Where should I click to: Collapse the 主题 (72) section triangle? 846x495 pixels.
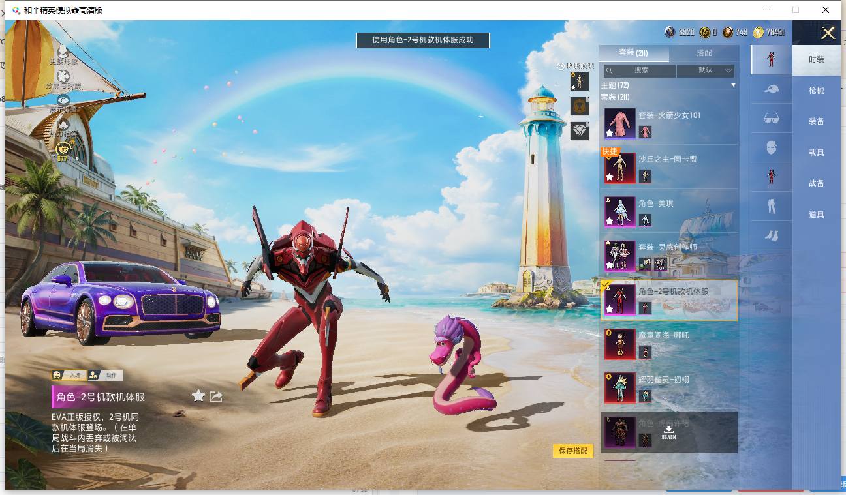pyautogui.click(x=733, y=85)
